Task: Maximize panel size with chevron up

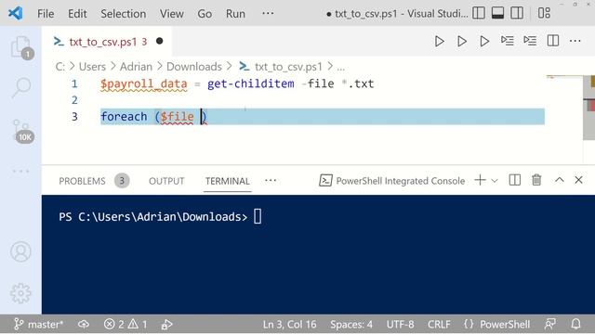Action: 560,180
